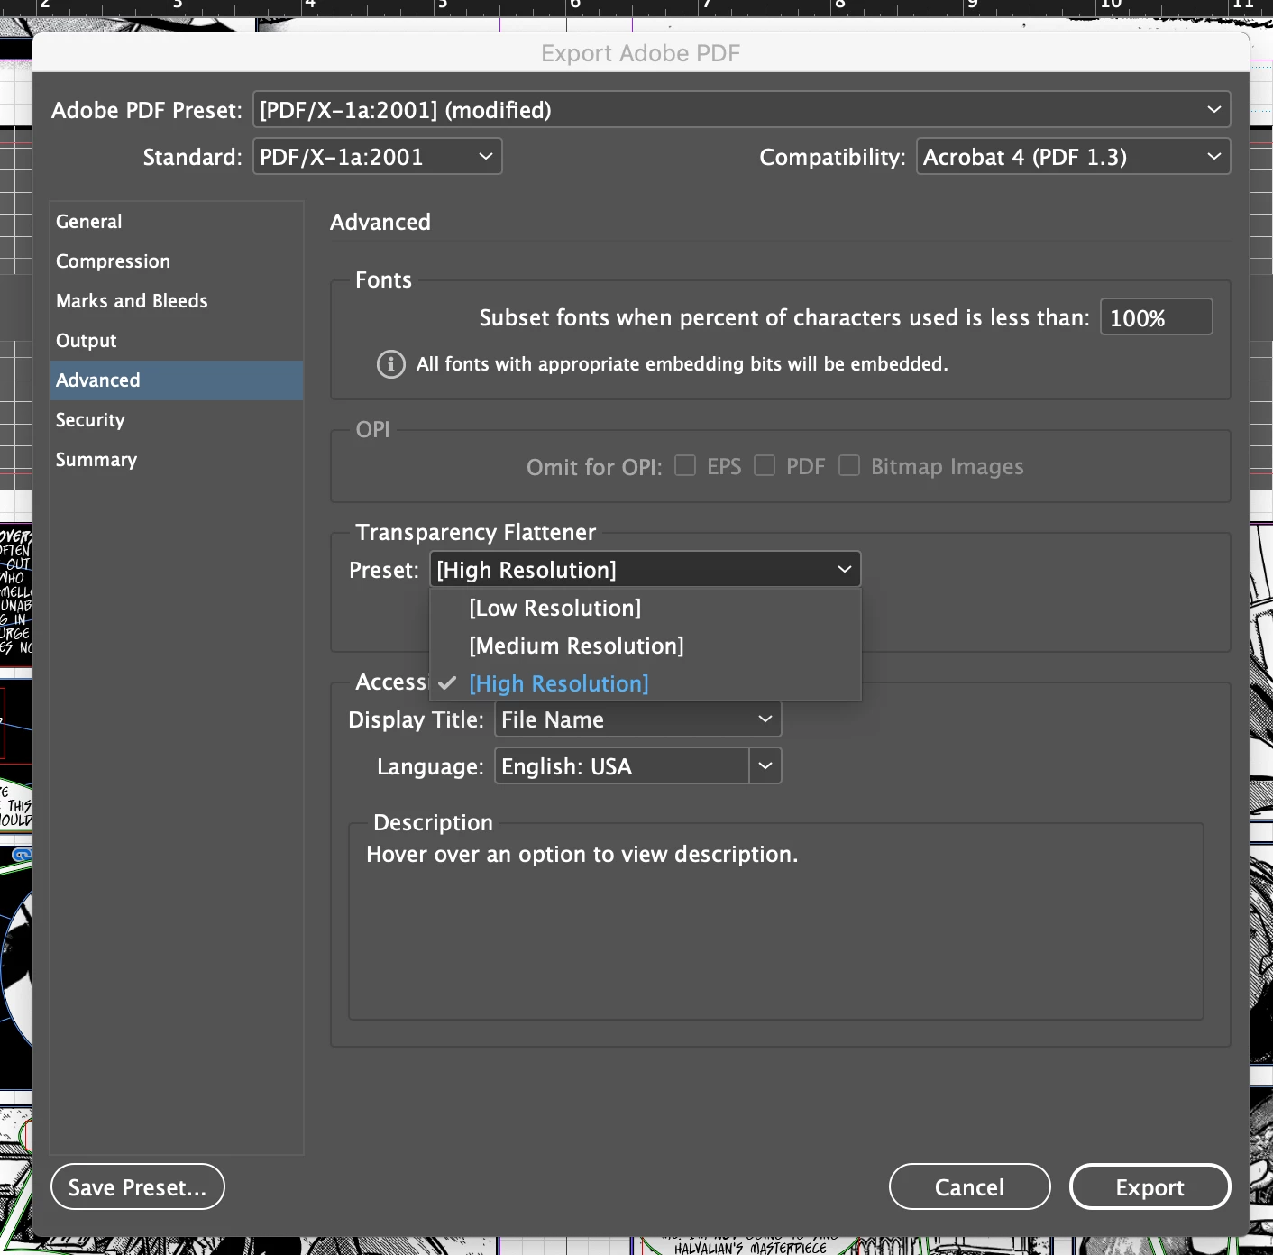Expand the Language combo box arrow
Viewport: 1273px width, 1255px height.
coord(765,766)
